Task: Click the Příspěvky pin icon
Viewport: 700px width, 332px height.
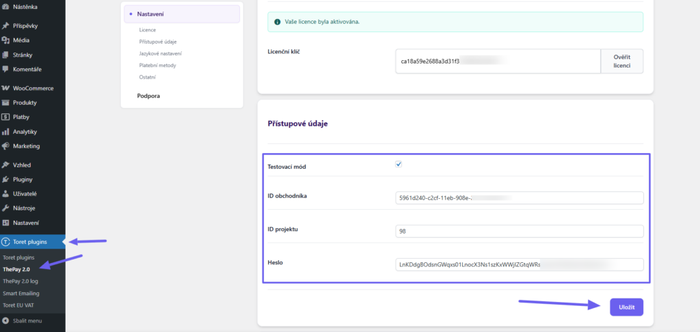Action: tap(5, 26)
